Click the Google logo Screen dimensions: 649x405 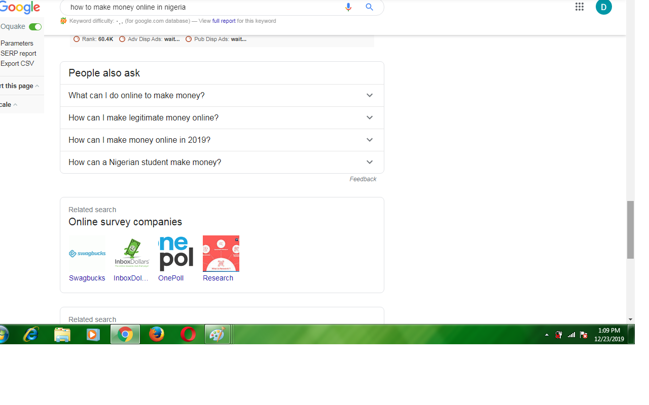tap(20, 7)
